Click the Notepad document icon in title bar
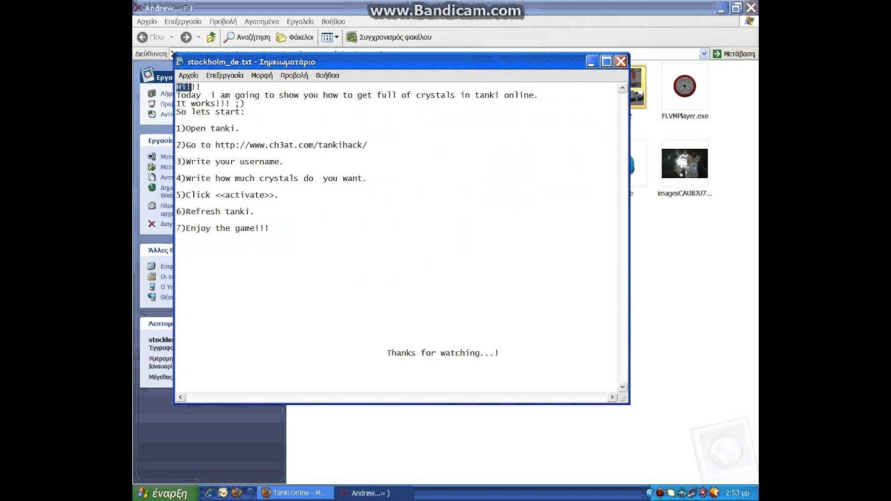The width and height of the screenshot is (891, 501). coord(180,62)
